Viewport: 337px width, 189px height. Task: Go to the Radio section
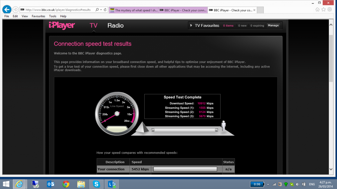pos(115,25)
